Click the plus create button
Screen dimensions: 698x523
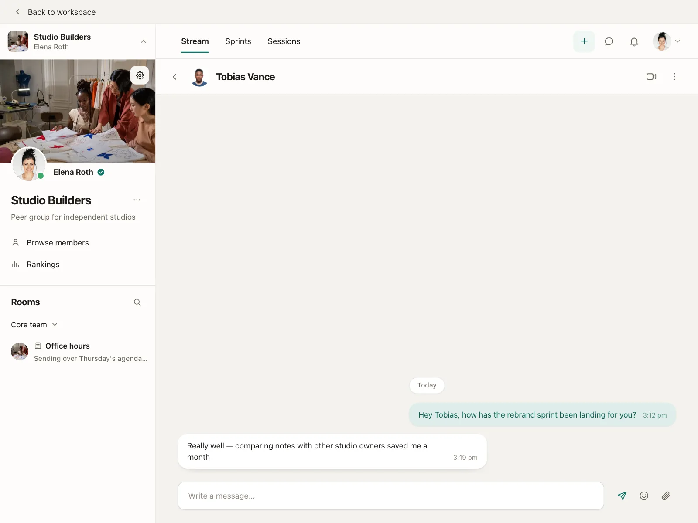pyautogui.click(x=584, y=41)
